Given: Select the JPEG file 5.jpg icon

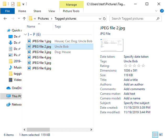Looking at the screenshot, I should (29, 63).
